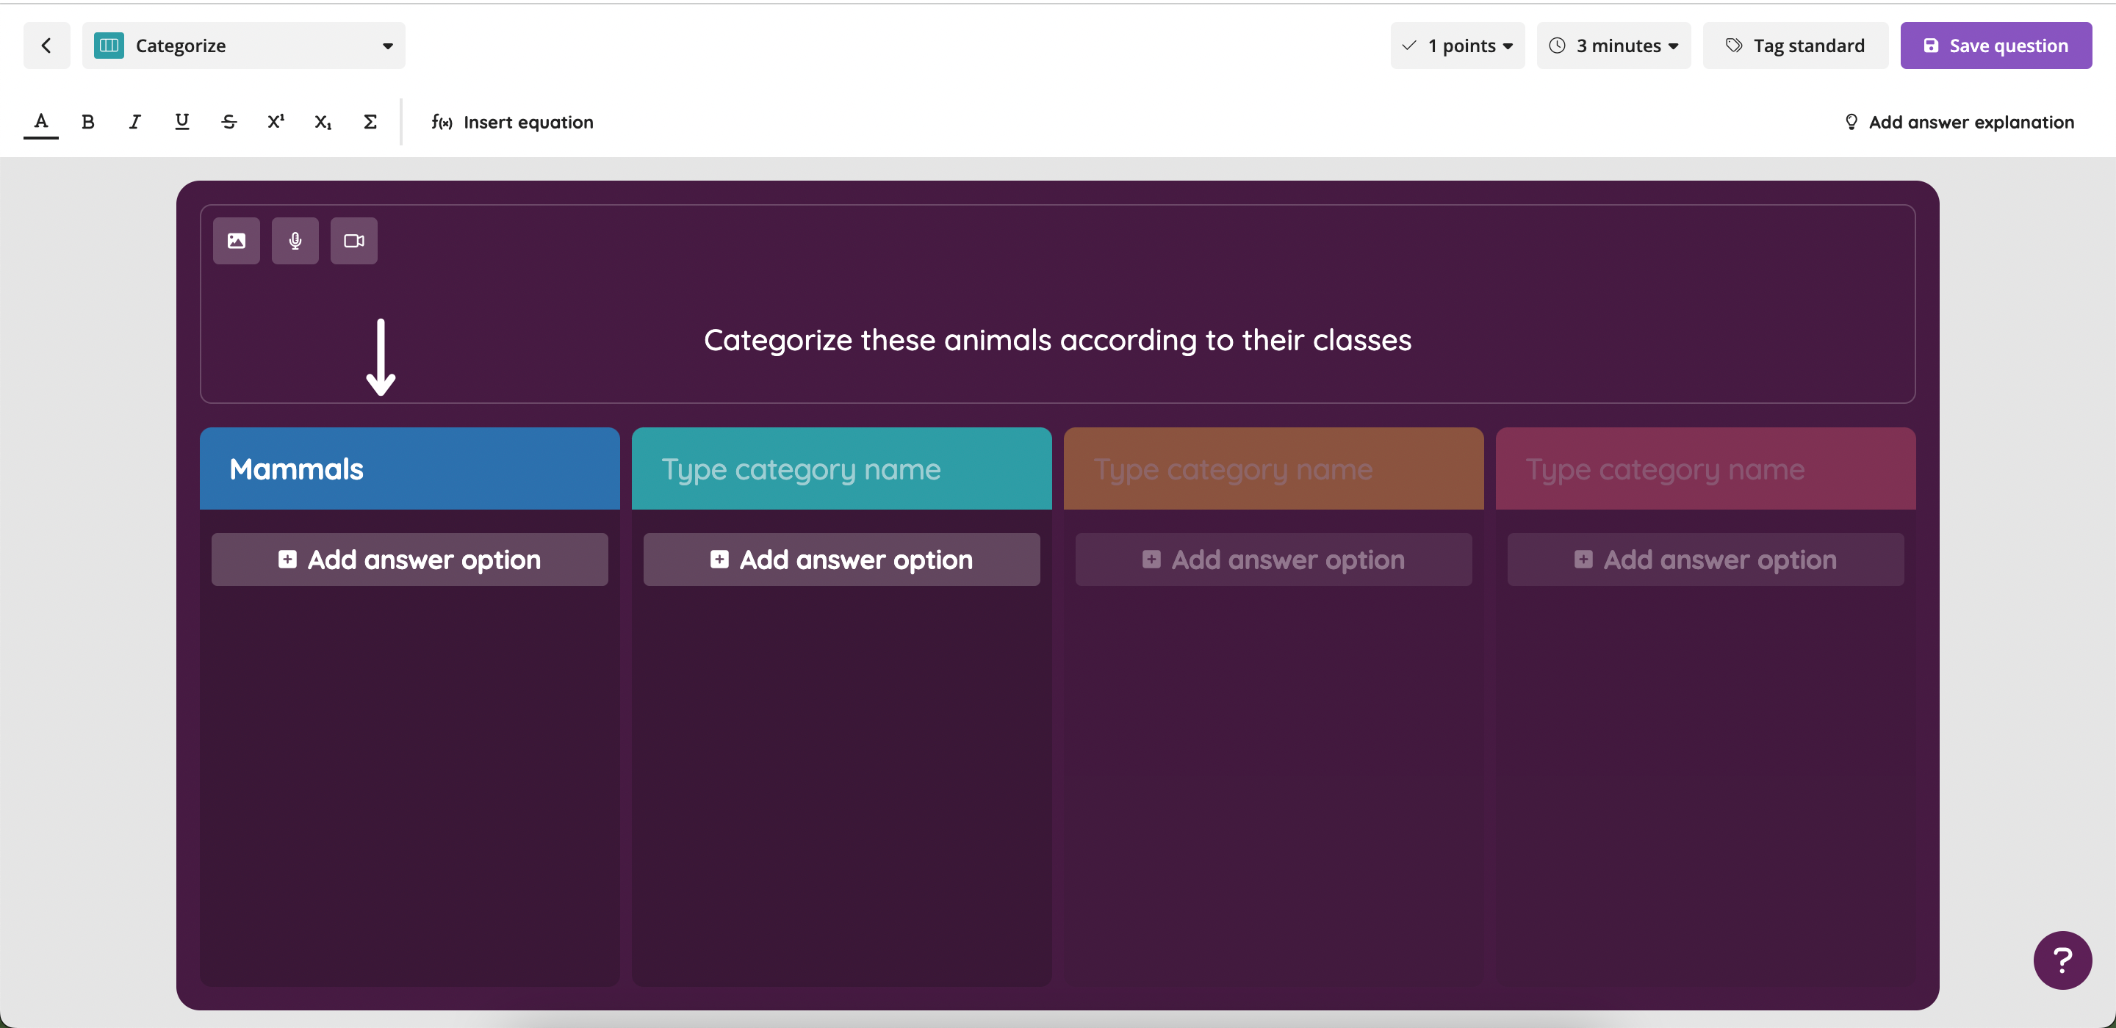The width and height of the screenshot is (2116, 1028).
Task: Insert a sigma math symbol
Action: 370,121
